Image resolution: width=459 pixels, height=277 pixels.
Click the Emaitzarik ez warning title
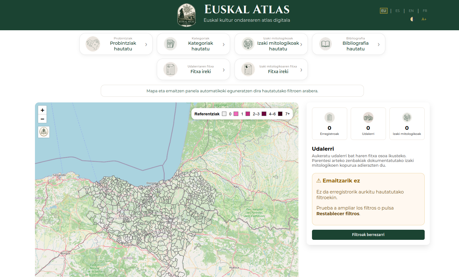coord(341,181)
